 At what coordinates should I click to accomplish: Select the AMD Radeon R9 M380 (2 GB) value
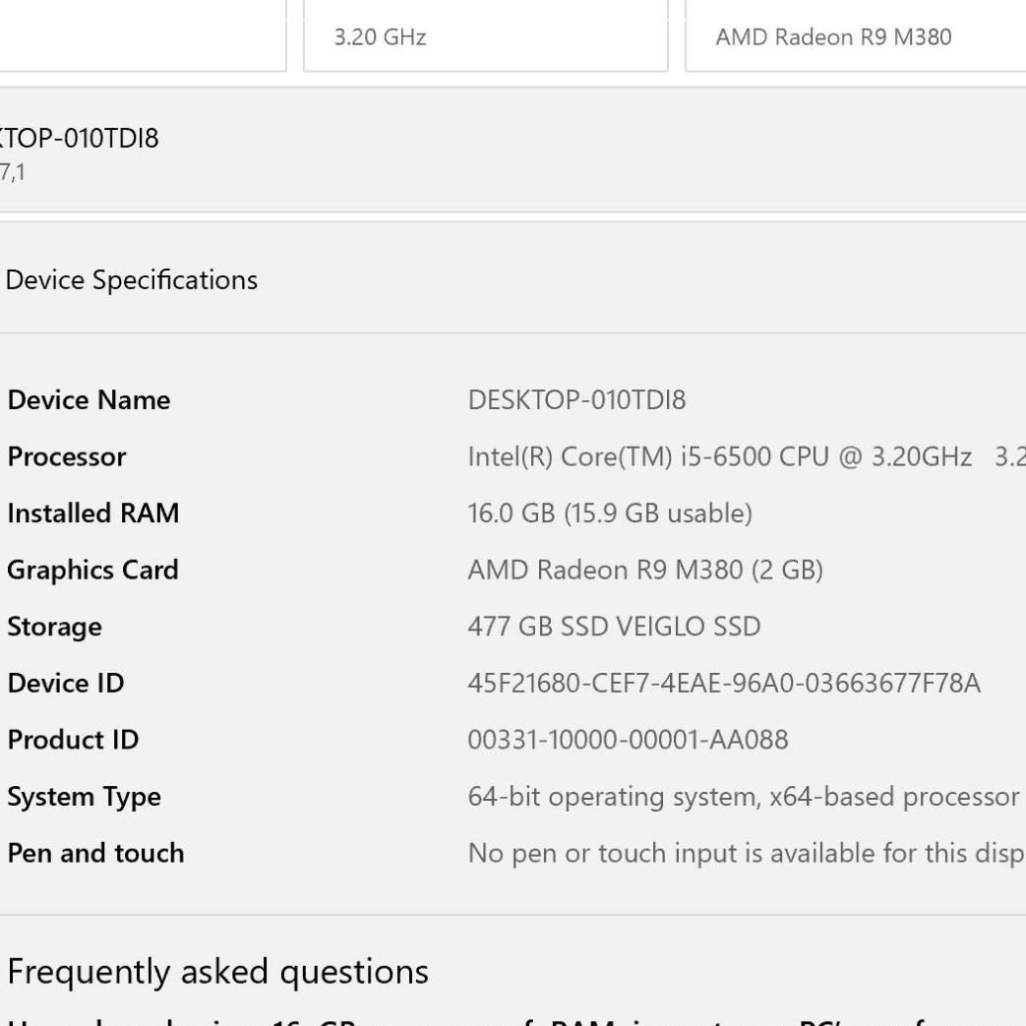tap(644, 570)
